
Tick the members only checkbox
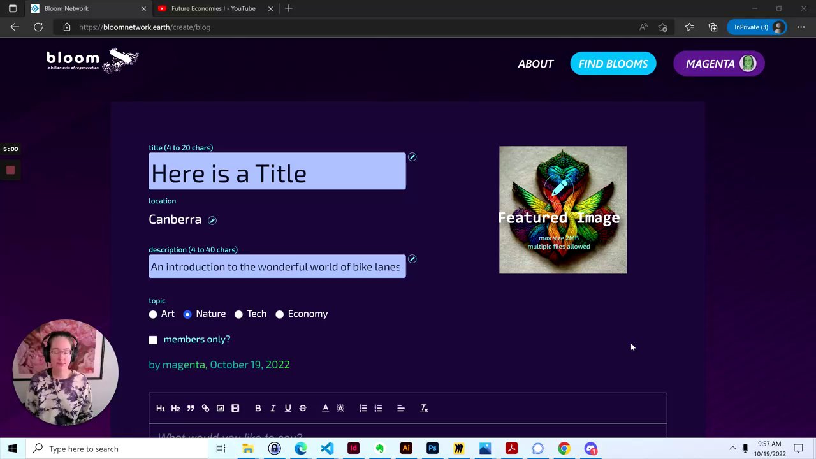pyautogui.click(x=153, y=340)
